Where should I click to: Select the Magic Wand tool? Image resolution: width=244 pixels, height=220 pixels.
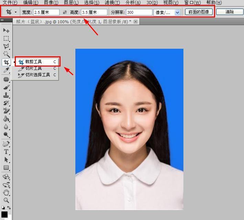pyautogui.click(x=6, y=54)
